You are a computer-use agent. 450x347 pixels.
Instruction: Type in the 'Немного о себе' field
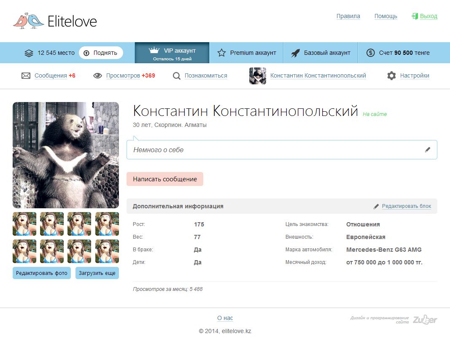tap(274, 150)
